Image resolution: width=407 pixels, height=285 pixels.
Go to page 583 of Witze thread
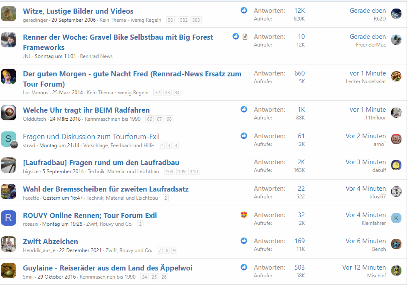point(196,20)
